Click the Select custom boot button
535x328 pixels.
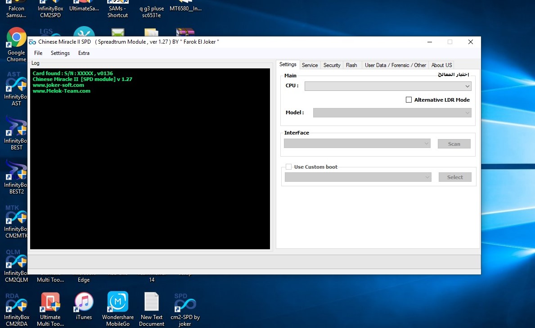point(455,177)
